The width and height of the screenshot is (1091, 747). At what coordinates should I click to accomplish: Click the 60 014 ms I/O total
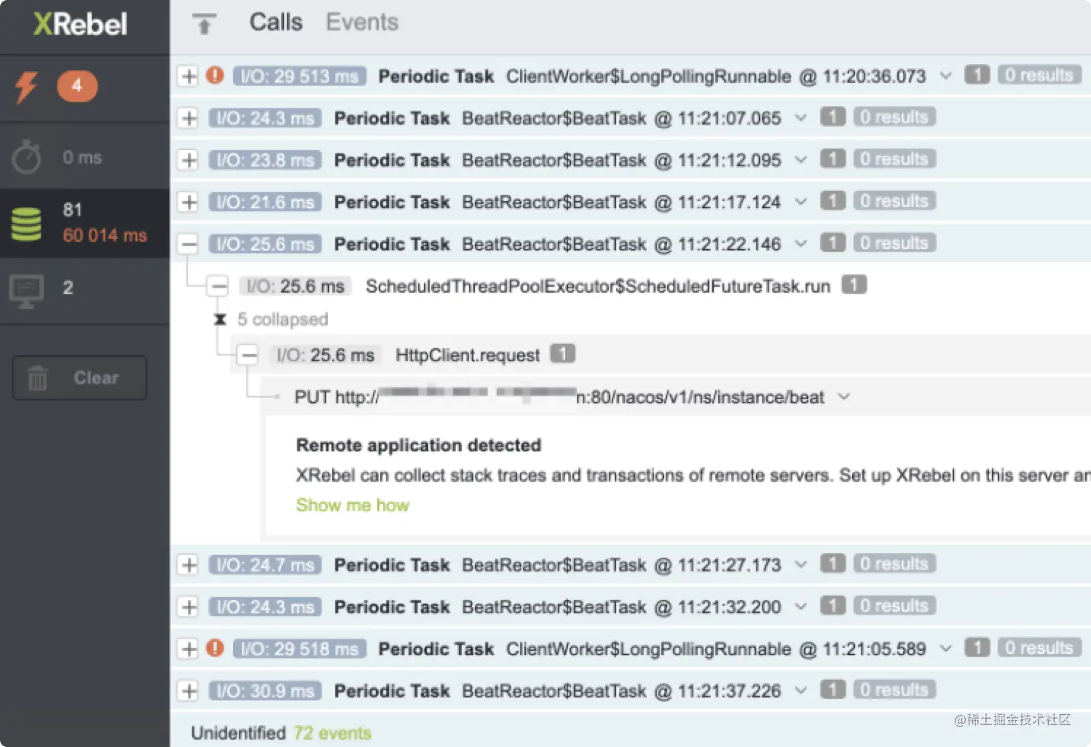105,235
